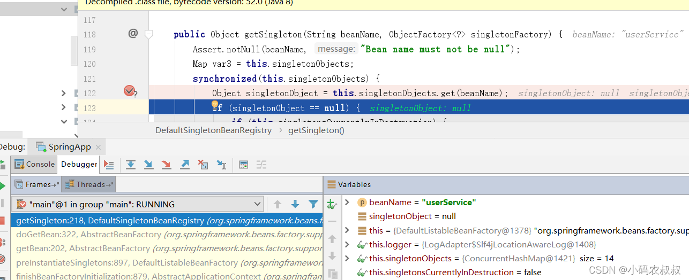Image resolution: width=689 pixels, height=280 pixels.
Task: Toggle the breakpoint on line 122
Action: tap(129, 91)
